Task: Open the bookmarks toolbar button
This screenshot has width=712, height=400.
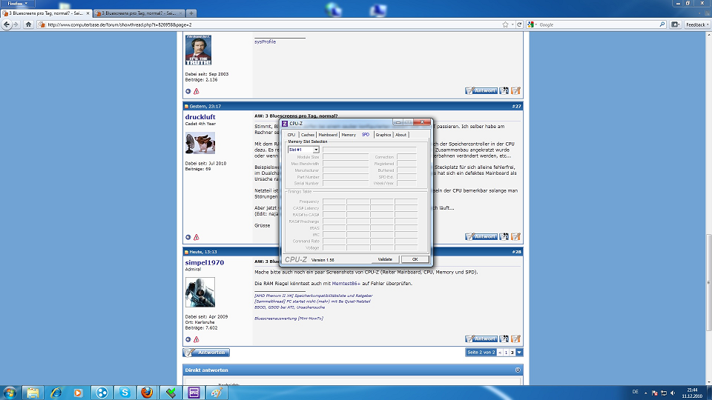Action: click(675, 24)
